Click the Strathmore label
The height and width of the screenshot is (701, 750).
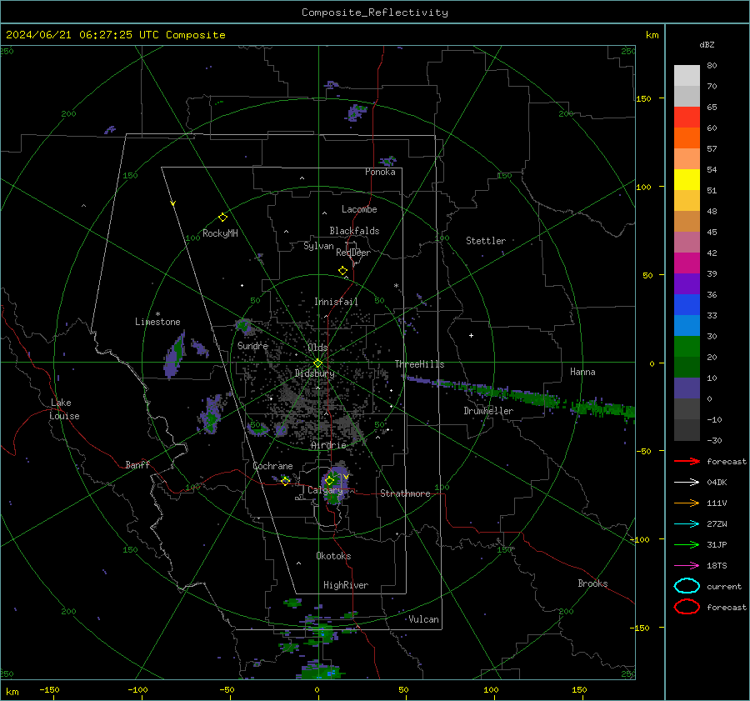point(405,493)
